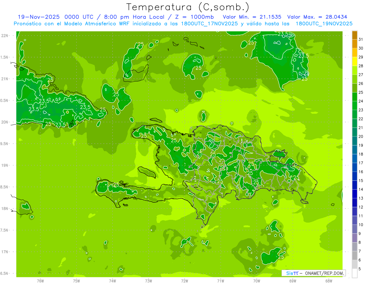Click the '72W' longitude label

point(184,281)
